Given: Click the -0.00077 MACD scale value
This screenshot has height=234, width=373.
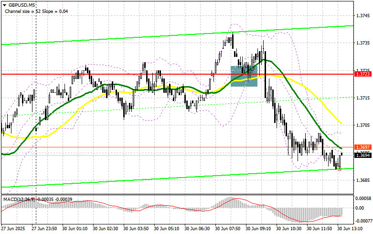Looking at the screenshot, I should tap(363, 221).
